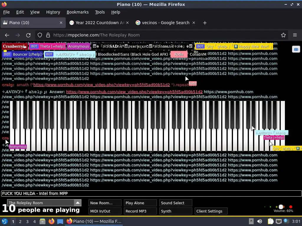Image resolution: width=302 pixels, height=226 pixels.
Task: Click the Cranberry user name tag
Action: coord(15,46)
